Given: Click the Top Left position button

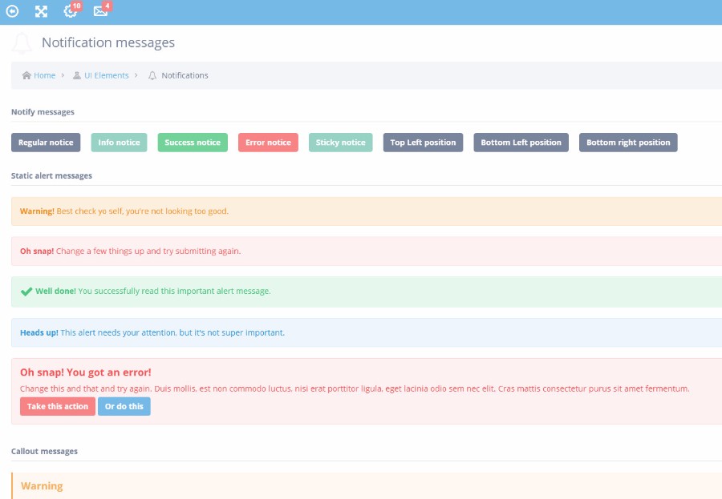Looking at the screenshot, I should click(423, 143).
